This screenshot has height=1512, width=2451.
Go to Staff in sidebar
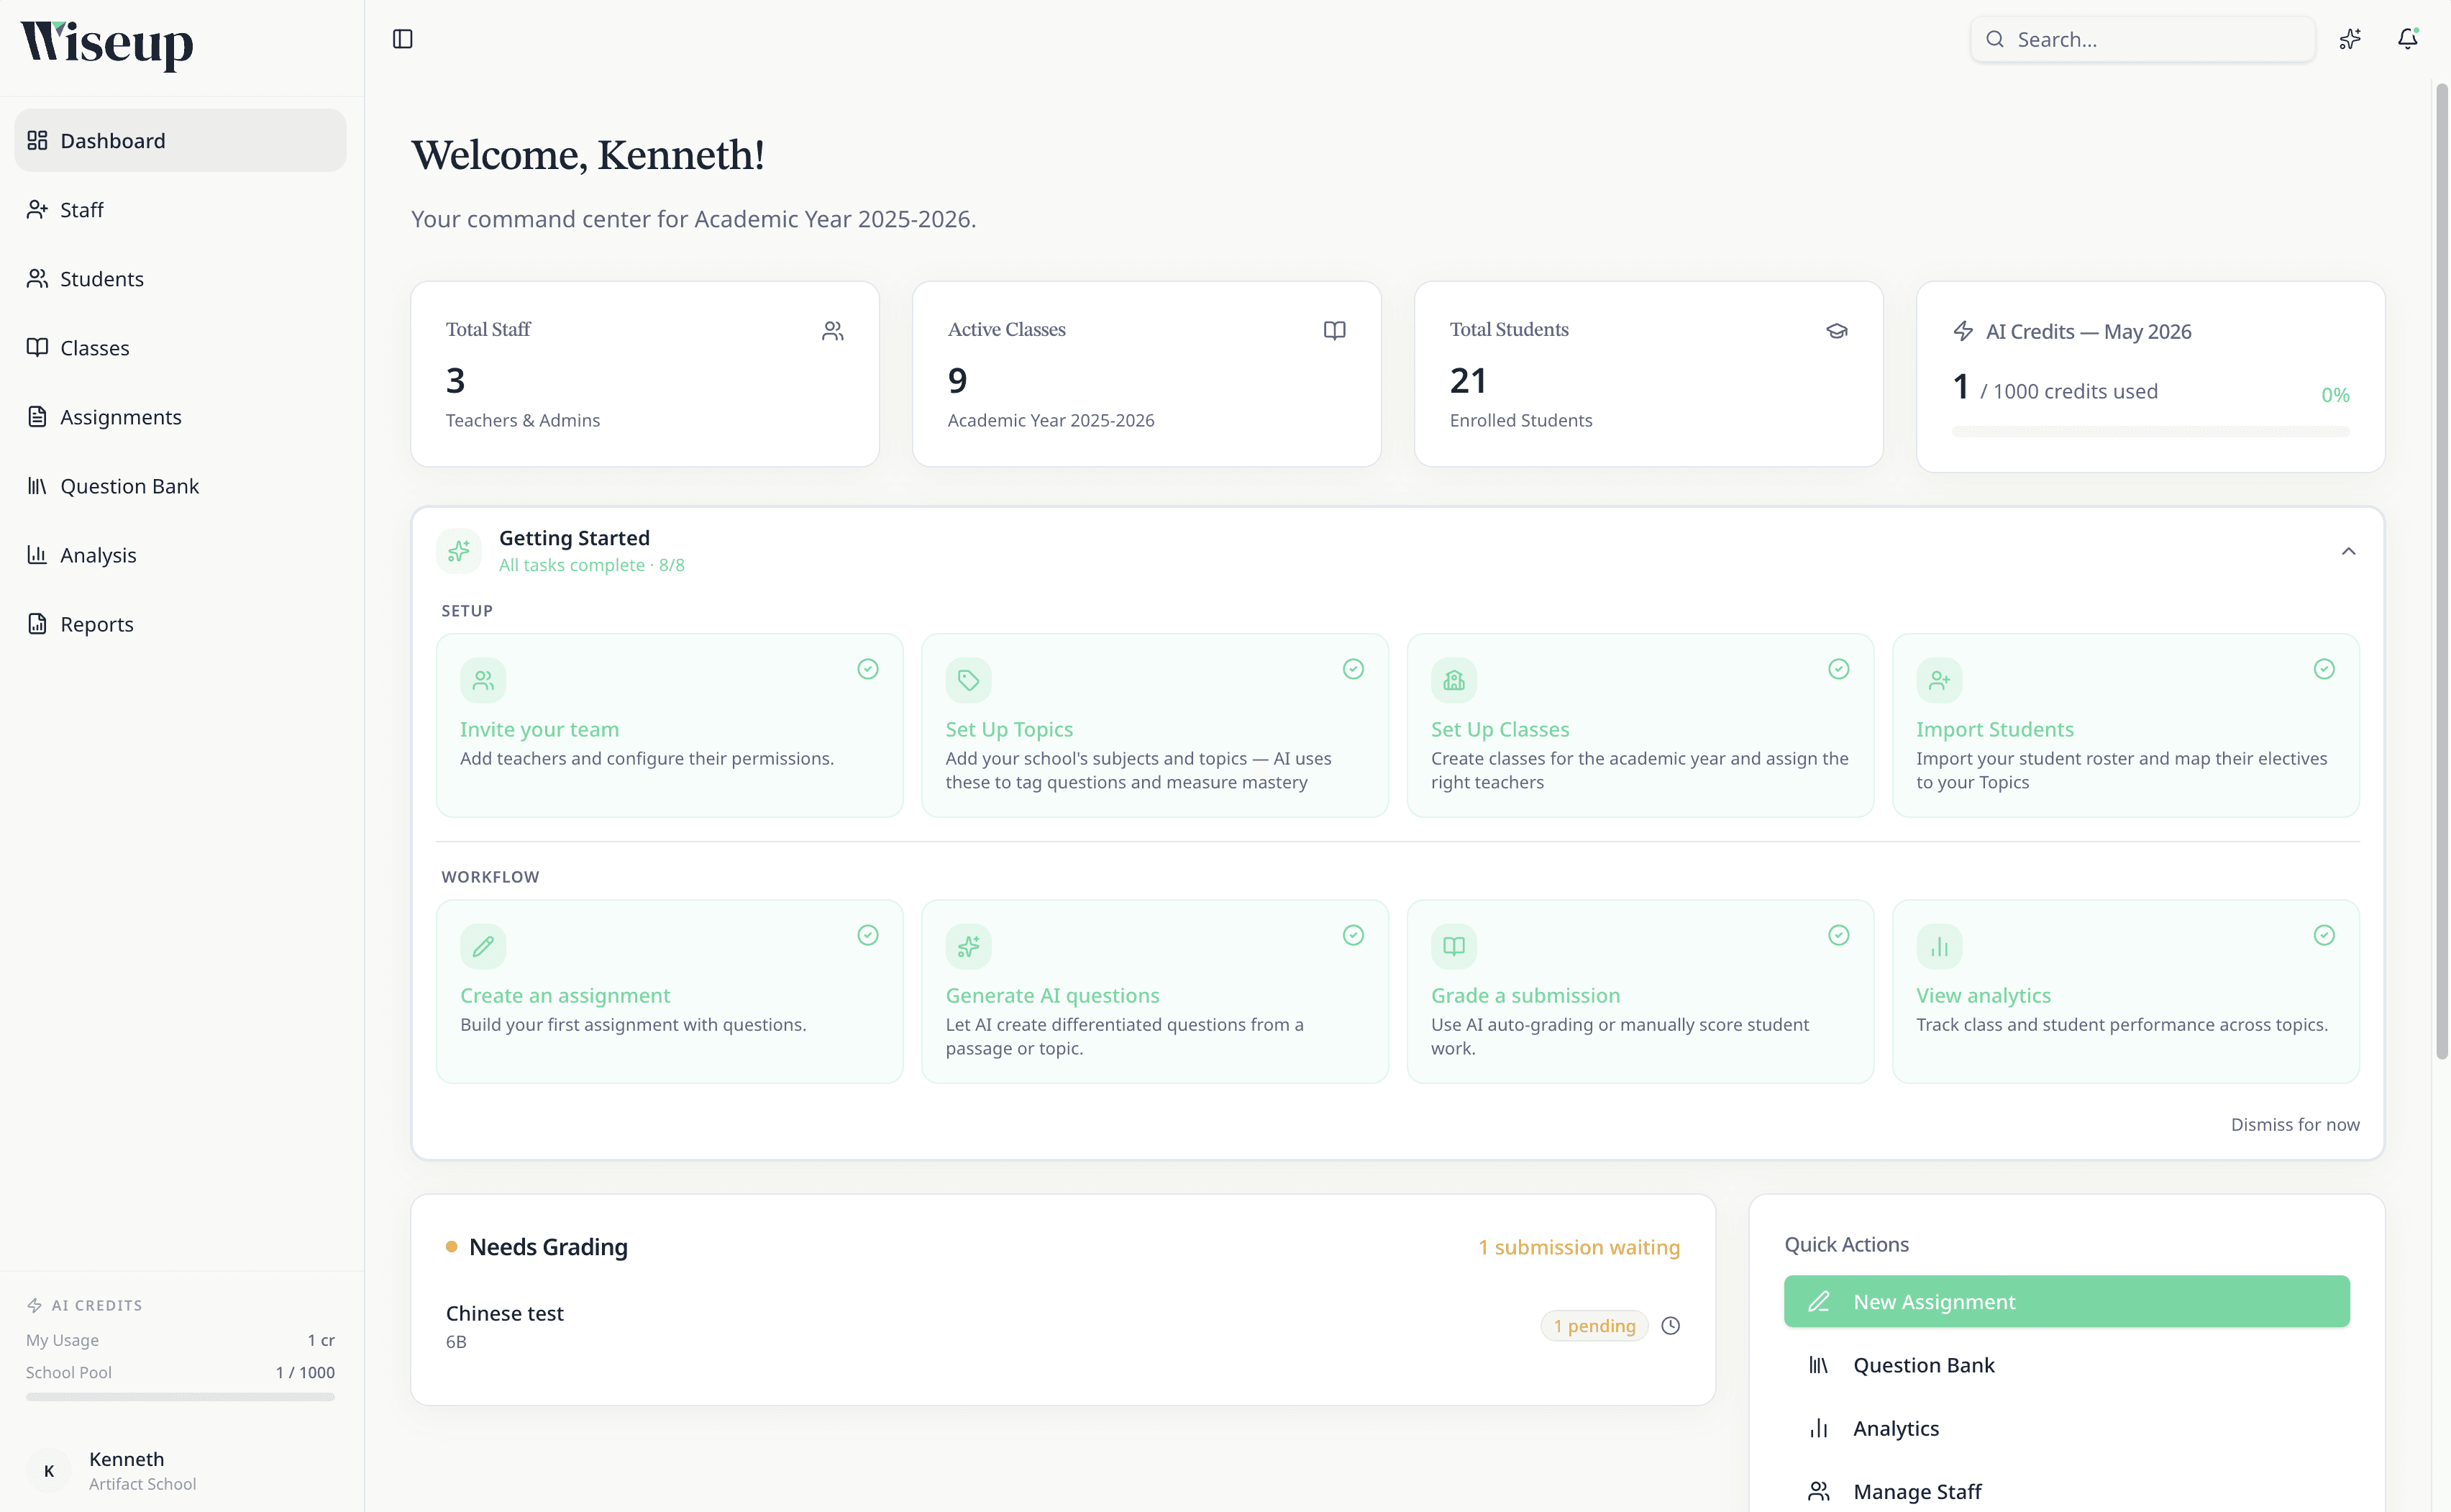[180, 209]
